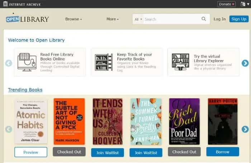The height and width of the screenshot is (163, 251).
Task: Advance trending books with right arrow
Action: click(245, 129)
